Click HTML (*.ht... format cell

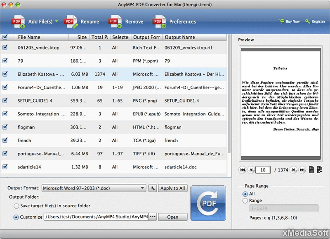[146, 127]
